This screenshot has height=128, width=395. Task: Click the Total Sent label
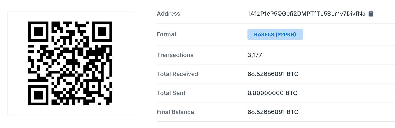point(171,93)
